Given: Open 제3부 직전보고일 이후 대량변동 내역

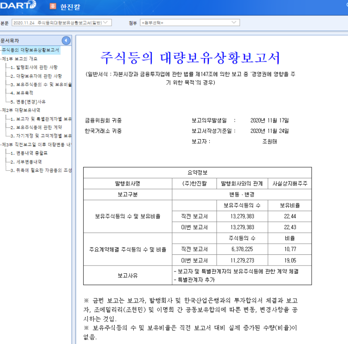Looking at the screenshot, I should point(36,145).
